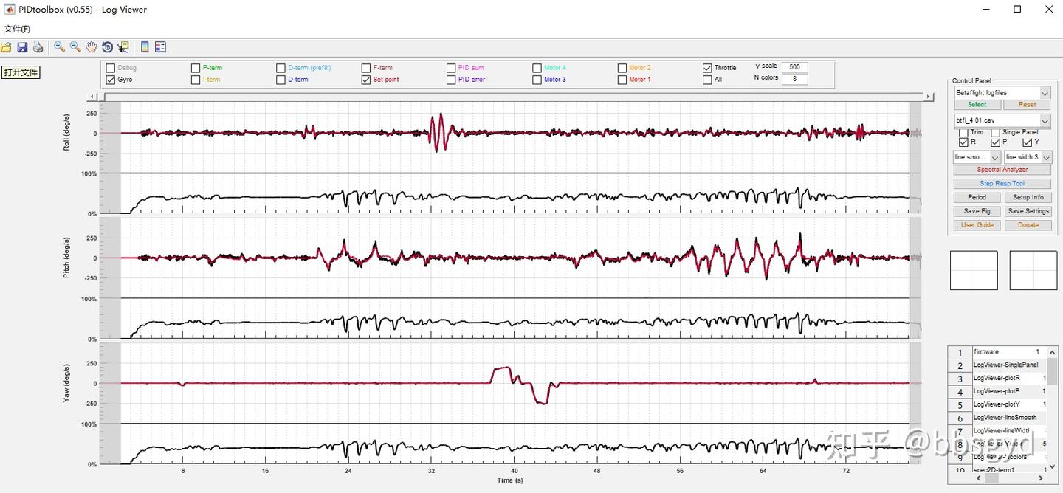Select the data cursor tool
The width and height of the screenshot is (1063, 493).
[123, 47]
